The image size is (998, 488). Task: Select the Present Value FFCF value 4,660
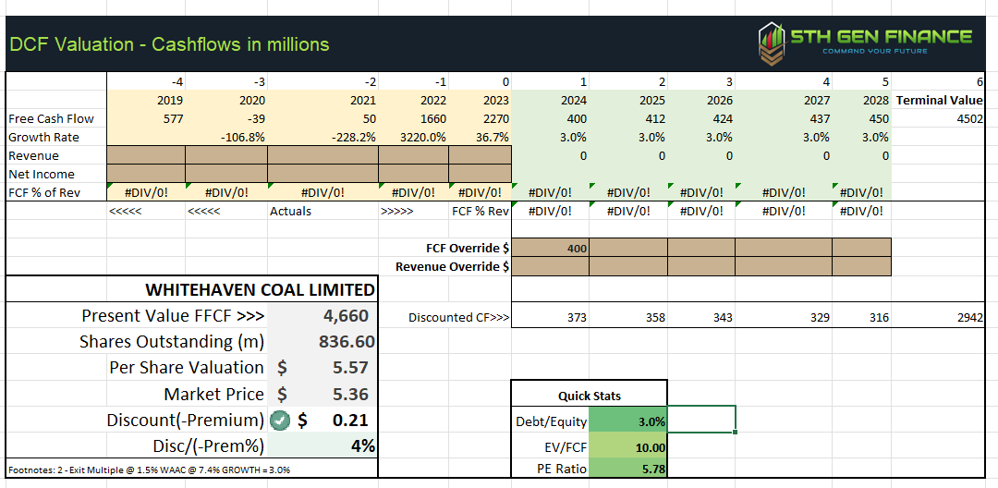pyautogui.click(x=323, y=315)
